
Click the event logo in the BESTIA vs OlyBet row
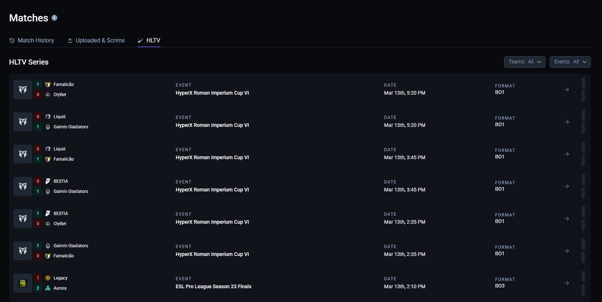[x=23, y=219]
